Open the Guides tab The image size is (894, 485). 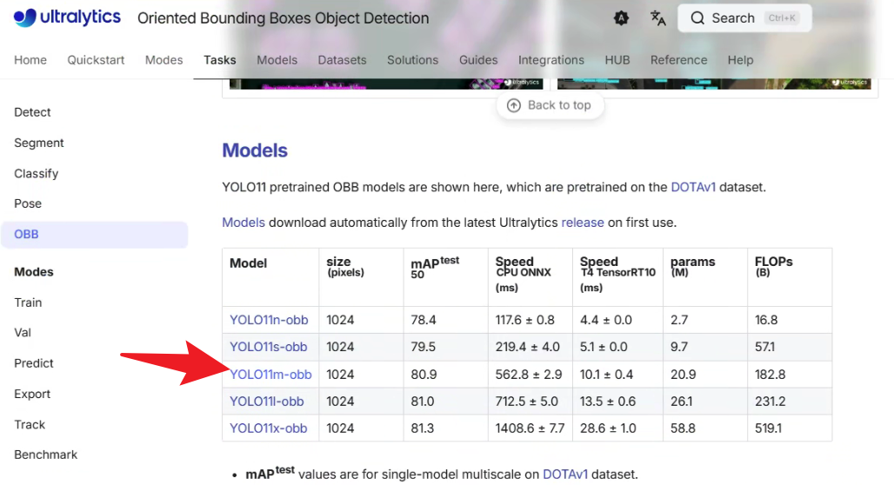click(x=478, y=60)
